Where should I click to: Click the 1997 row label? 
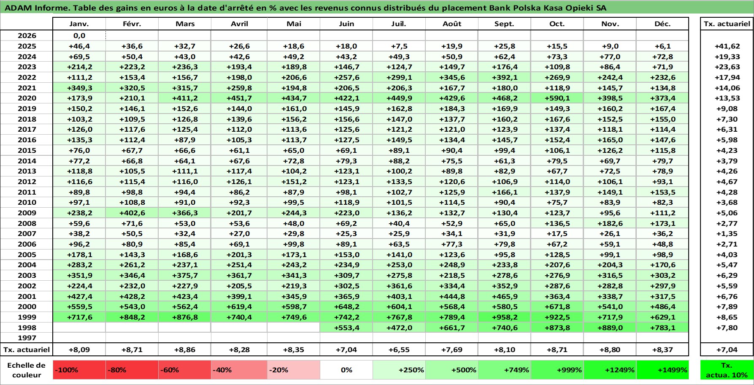click(x=27, y=338)
